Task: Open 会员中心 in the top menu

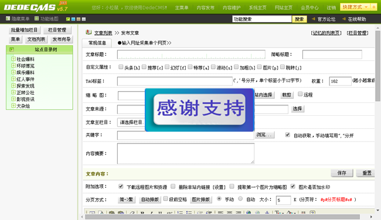Action: pos(309,8)
